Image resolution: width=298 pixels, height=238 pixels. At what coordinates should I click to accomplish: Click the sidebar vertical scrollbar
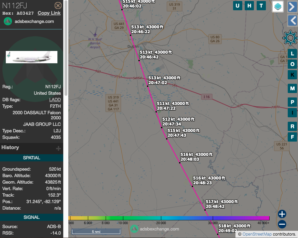click(66, 48)
